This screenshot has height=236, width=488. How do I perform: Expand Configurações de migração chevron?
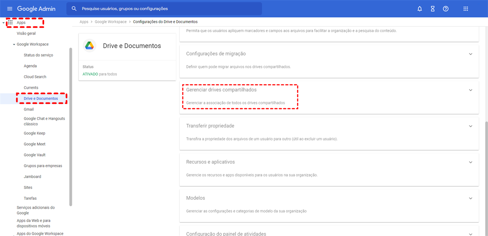tap(471, 54)
